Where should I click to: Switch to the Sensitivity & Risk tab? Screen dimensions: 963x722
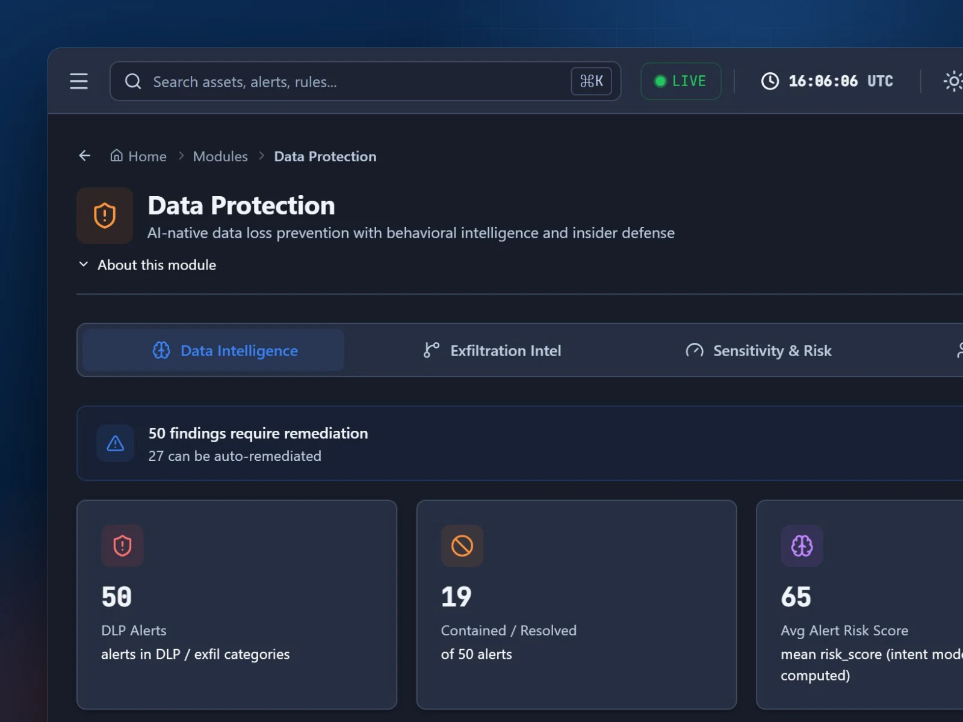(758, 350)
